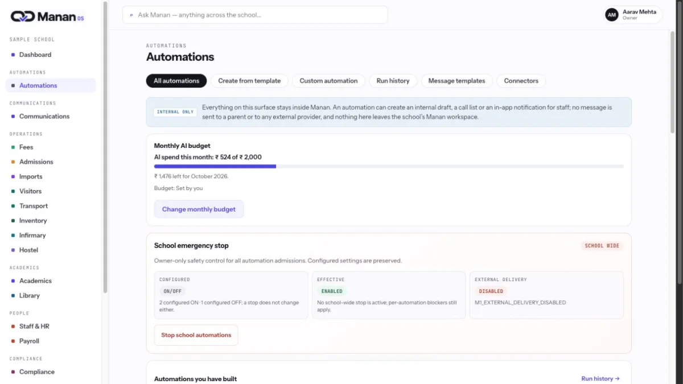Click the Automations bullet icon in sidebar
Image resolution: width=683 pixels, height=384 pixels.
coord(13,86)
